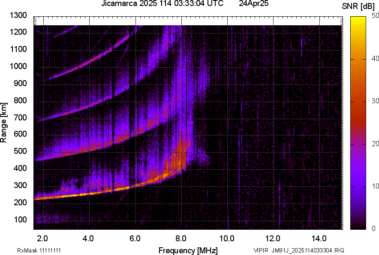Click the colorbar tick label '10'
Viewport: 379px width, 255px height.
click(376, 186)
